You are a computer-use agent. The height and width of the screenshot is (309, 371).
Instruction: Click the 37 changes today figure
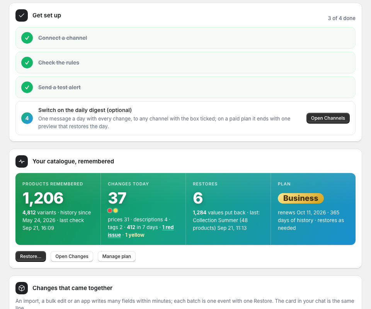click(117, 198)
